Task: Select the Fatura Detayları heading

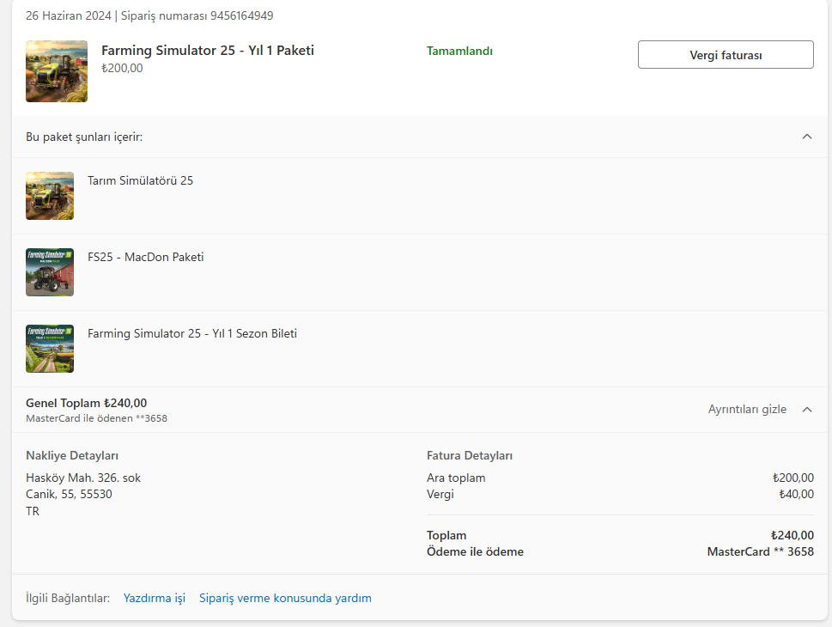Action: (470, 455)
